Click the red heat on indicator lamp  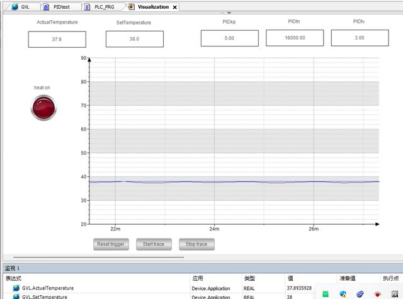tap(43, 108)
